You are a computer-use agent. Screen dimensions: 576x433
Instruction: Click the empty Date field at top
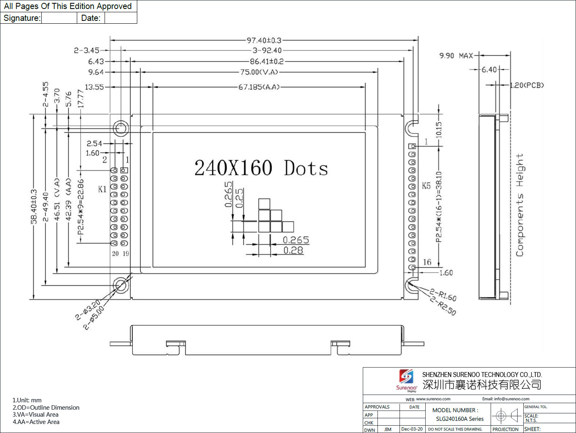(x=121, y=18)
